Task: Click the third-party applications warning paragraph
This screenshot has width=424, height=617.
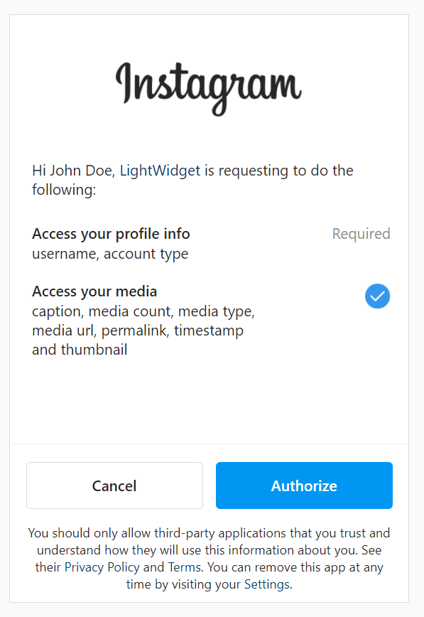Action: 209,559
